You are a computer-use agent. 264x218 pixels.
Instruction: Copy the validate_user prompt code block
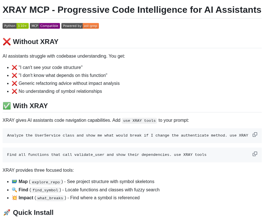tap(255, 154)
